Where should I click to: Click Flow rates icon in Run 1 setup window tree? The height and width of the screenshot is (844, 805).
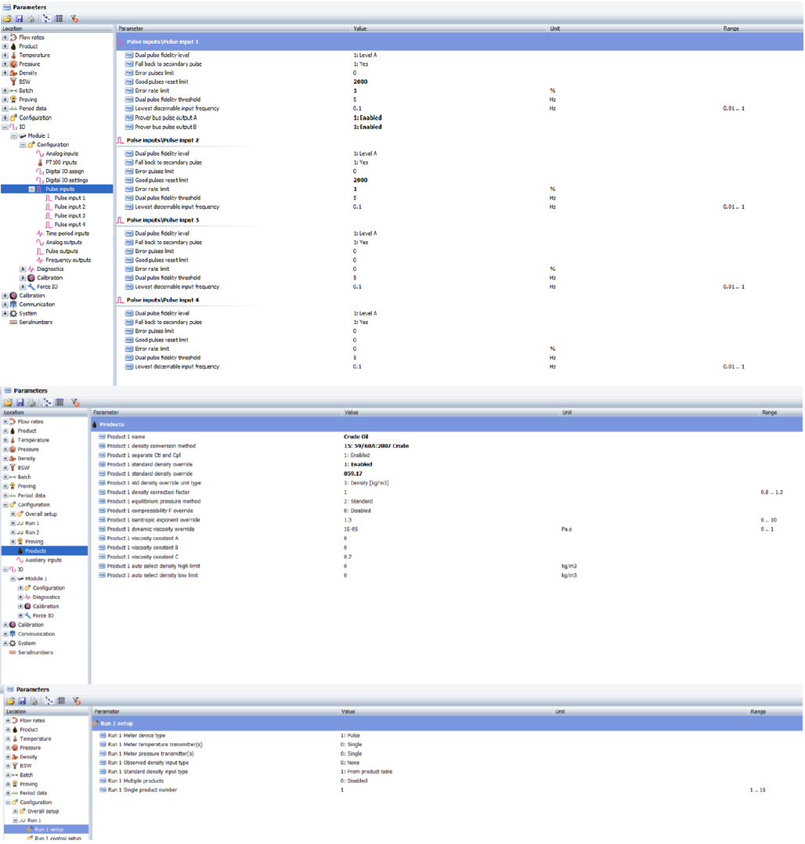(x=15, y=721)
